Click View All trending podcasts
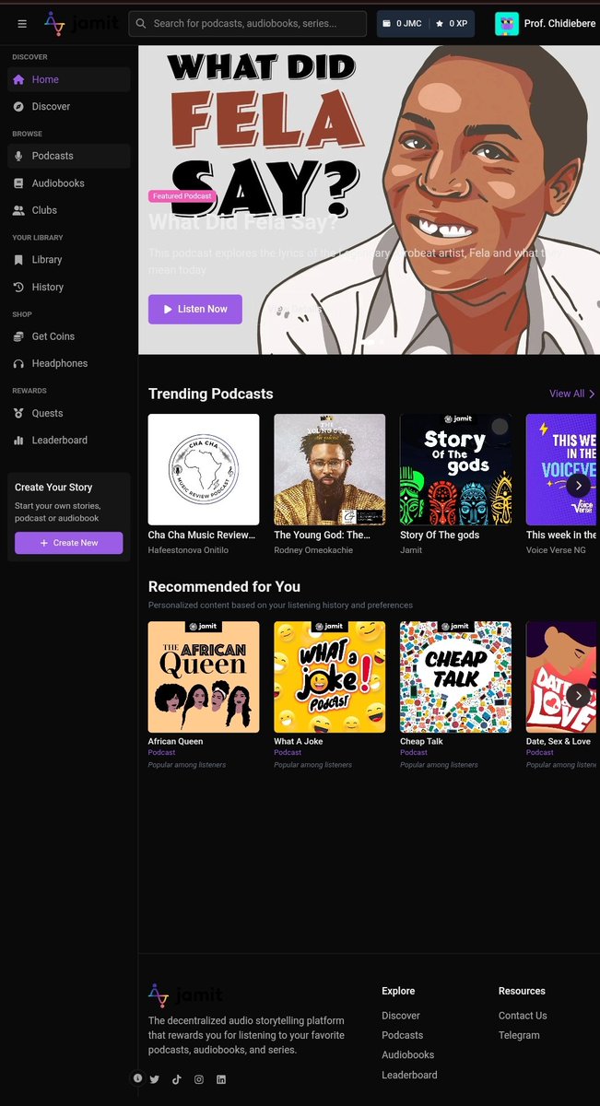The image size is (600, 1106). (x=572, y=394)
